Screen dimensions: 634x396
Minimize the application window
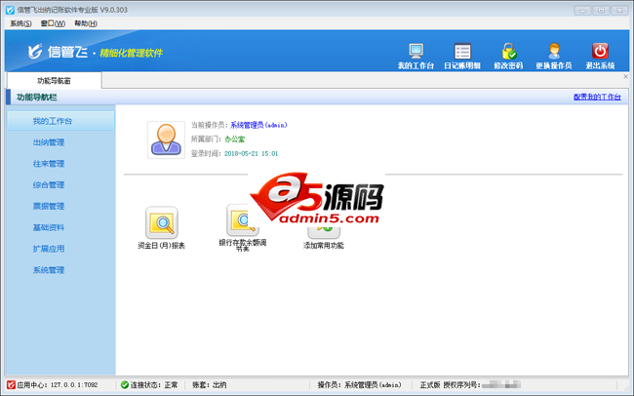click(x=582, y=11)
